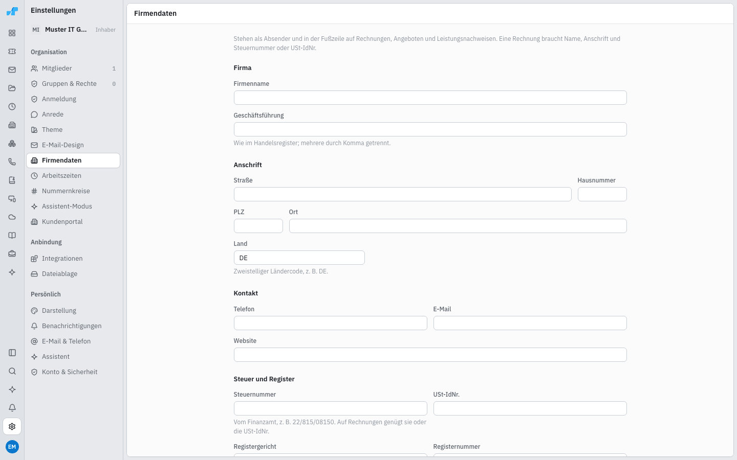Click the Hausnummer field
The image size is (737, 460).
click(x=602, y=194)
